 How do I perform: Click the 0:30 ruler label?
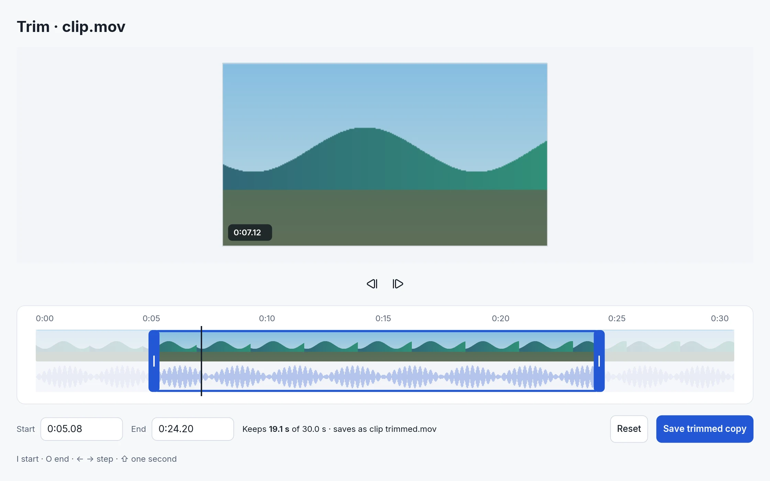[x=720, y=318]
